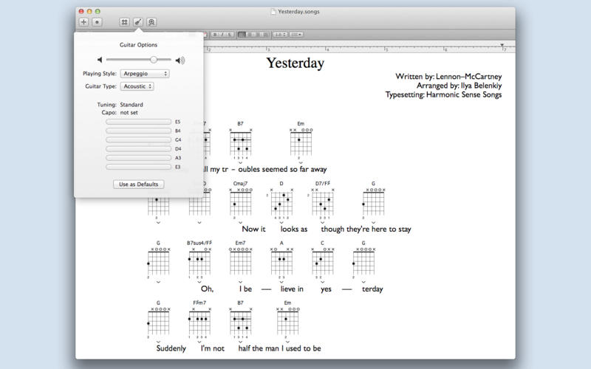The height and width of the screenshot is (369, 591).
Task: Select the B7sus4/F♯ chord diagram
Action: (x=199, y=261)
